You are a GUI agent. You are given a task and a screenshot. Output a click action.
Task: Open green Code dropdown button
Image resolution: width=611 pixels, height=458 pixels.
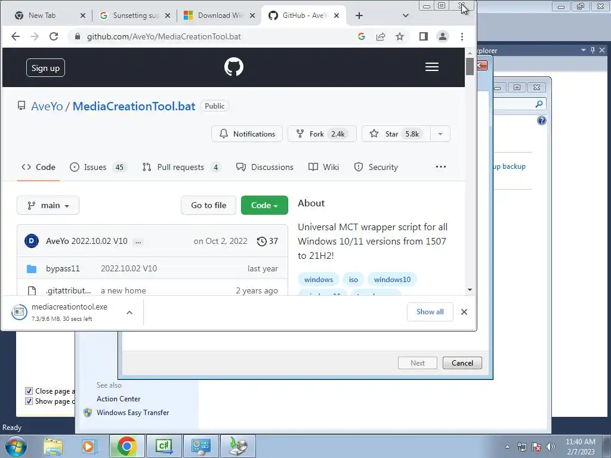point(264,205)
